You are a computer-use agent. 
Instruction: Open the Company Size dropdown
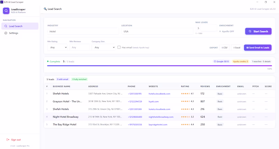[x=103, y=47]
